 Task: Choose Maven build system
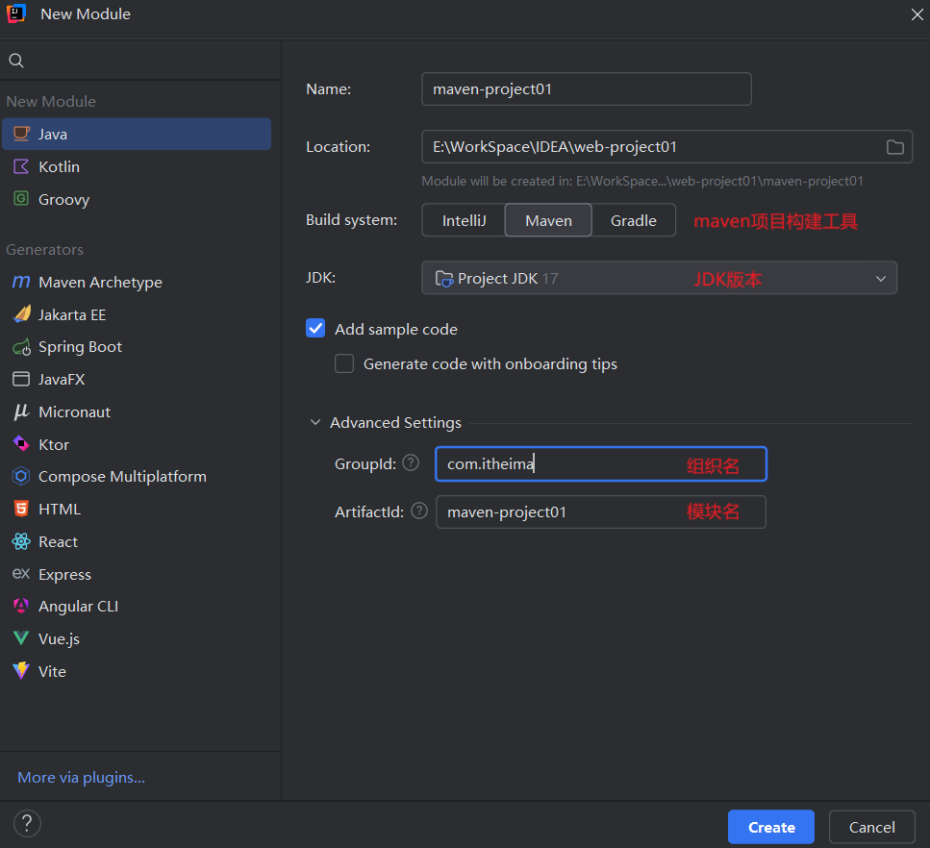[548, 220]
